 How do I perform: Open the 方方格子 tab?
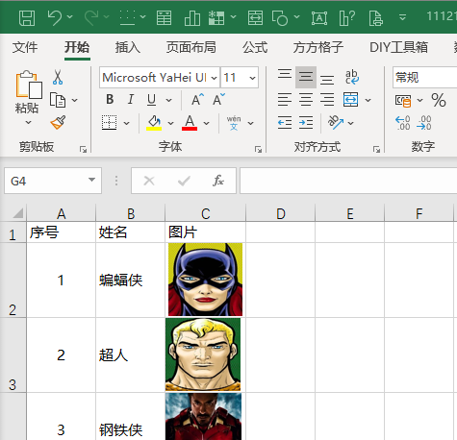click(318, 47)
